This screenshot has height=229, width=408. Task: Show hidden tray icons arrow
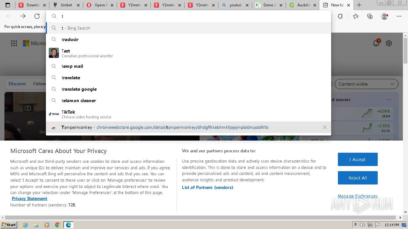pyautogui.click(x=355, y=225)
